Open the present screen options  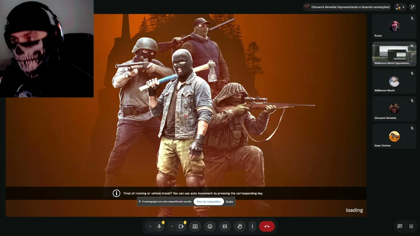(x=195, y=226)
